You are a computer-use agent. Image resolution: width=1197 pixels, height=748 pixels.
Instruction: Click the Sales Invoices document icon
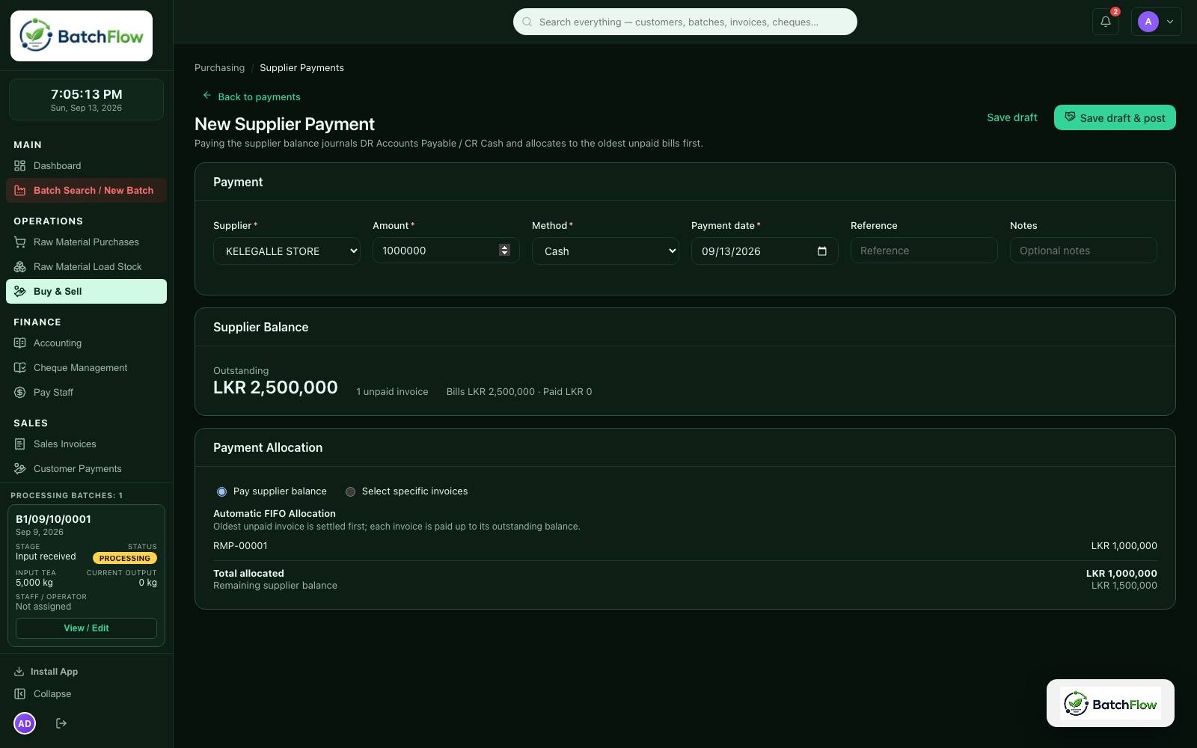pyautogui.click(x=20, y=444)
